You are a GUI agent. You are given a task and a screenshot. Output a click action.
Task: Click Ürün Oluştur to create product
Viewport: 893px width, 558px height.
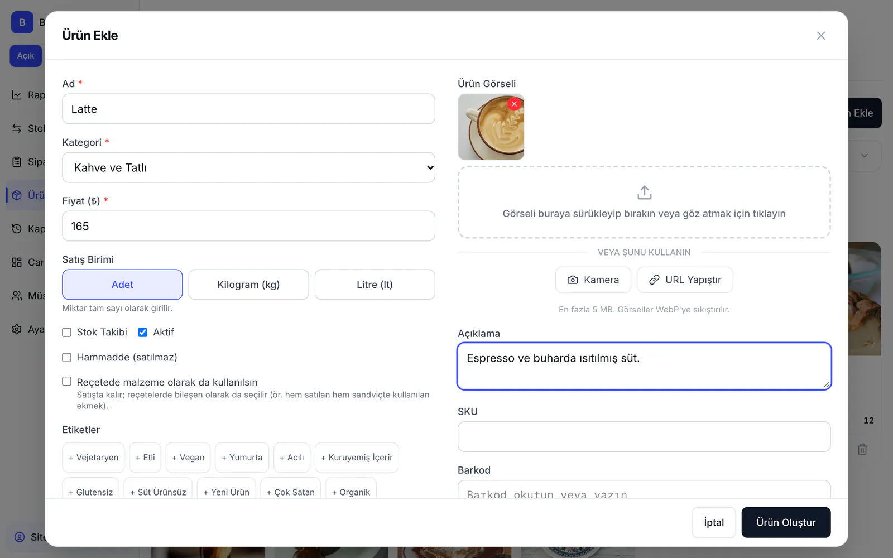[786, 522]
